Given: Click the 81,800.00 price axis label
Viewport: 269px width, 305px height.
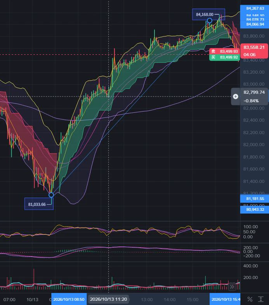Looking at the screenshot, I should click(x=253, y=157).
